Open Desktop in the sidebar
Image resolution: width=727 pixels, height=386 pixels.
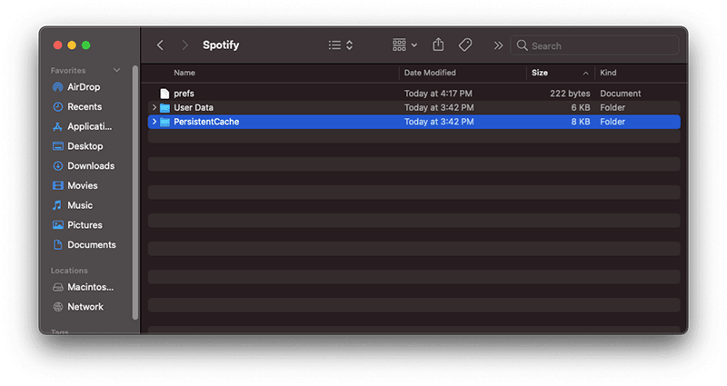click(x=84, y=146)
